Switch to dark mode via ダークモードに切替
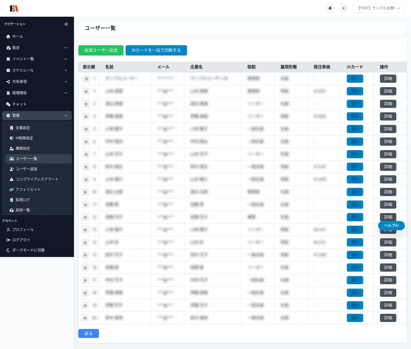The image size is (411, 349). pyautogui.click(x=28, y=250)
